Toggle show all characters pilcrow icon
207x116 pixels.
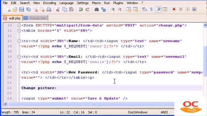click(151, 9)
